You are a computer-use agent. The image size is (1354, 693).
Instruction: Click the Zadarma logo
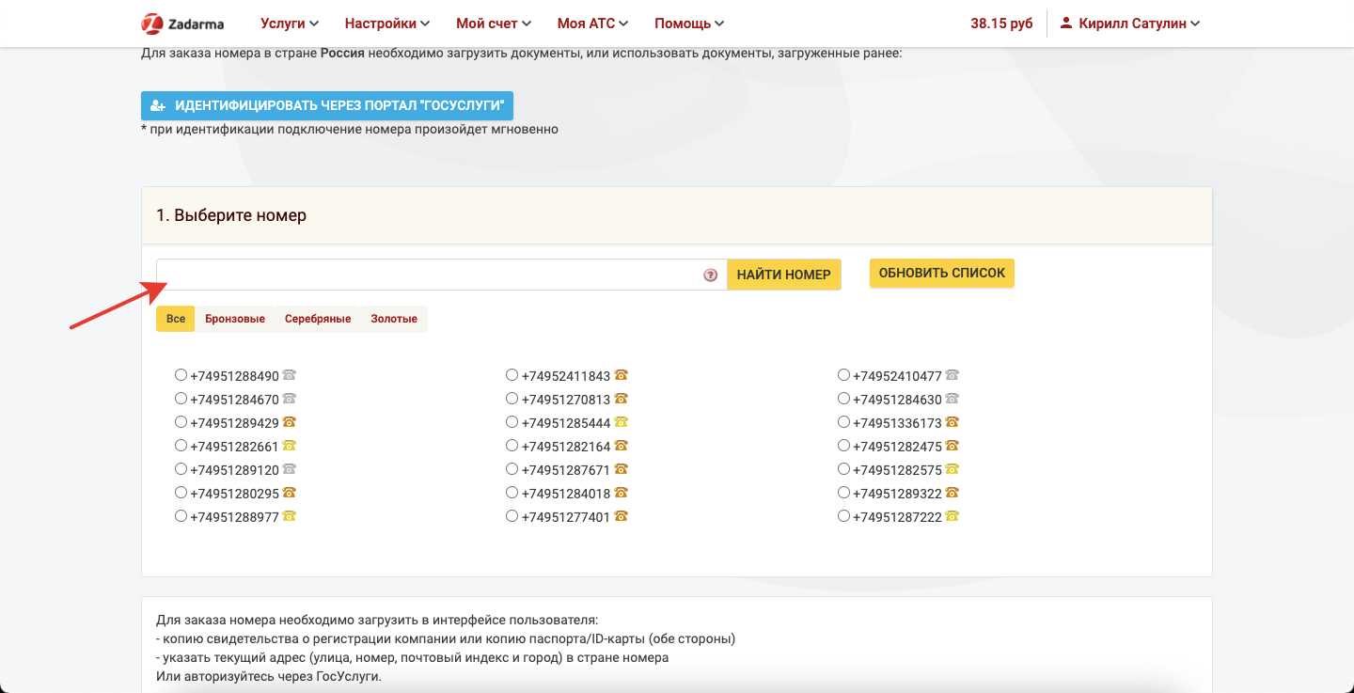(182, 24)
